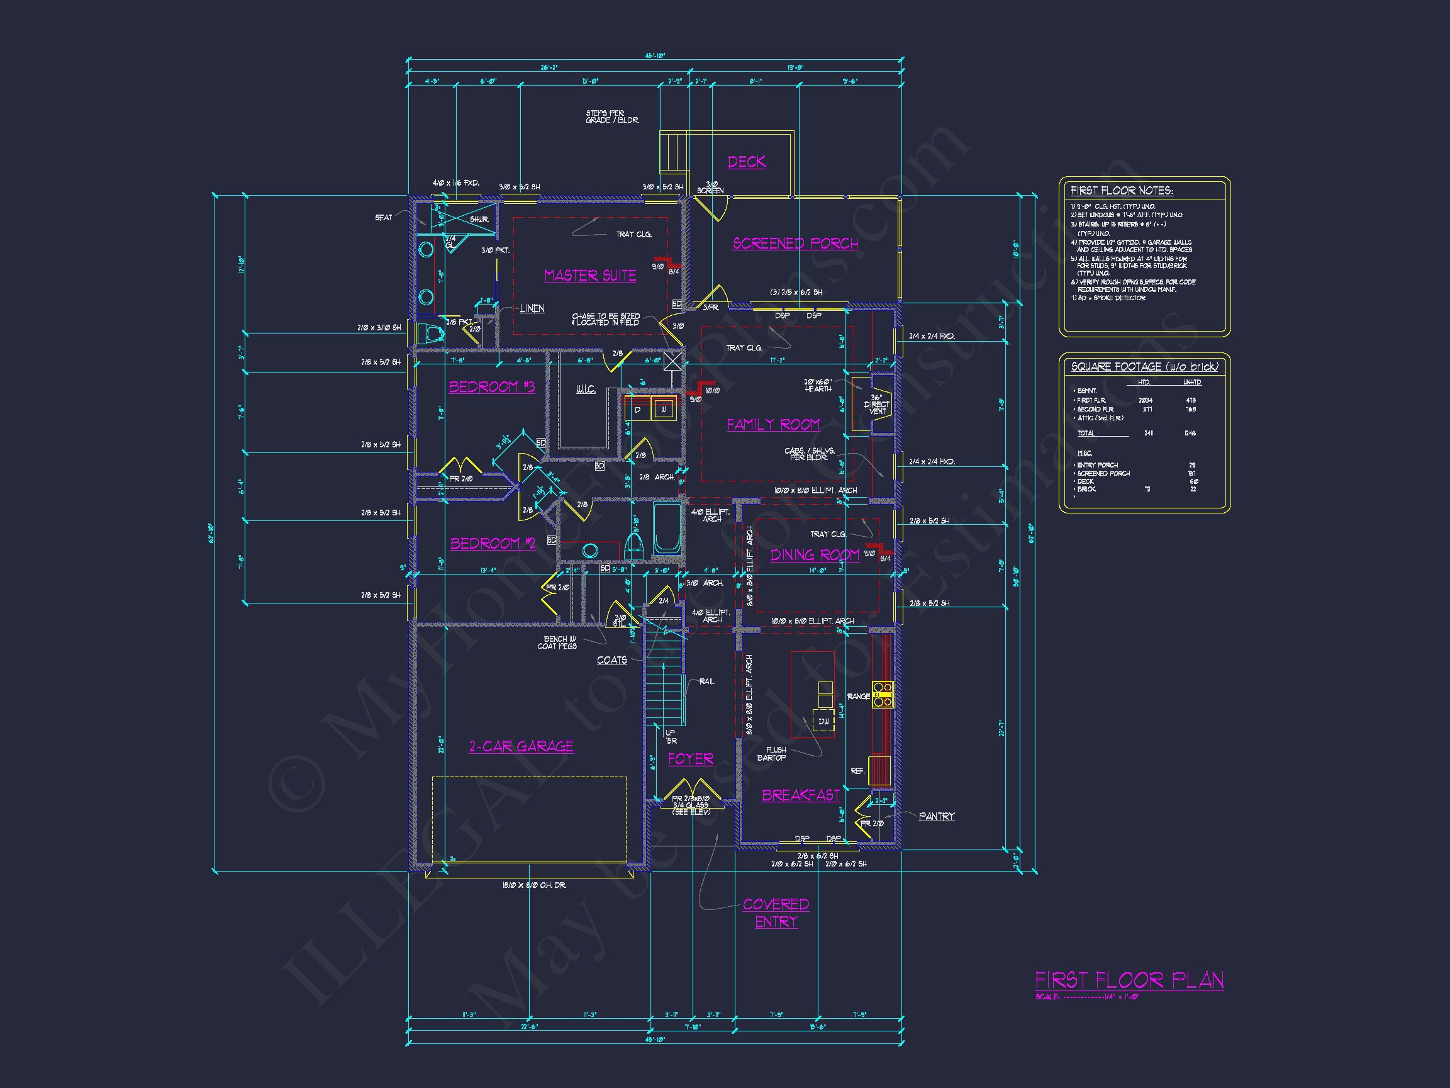Select the DECK label
This screenshot has width=1450, height=1088.
click(x=747, y=162)
